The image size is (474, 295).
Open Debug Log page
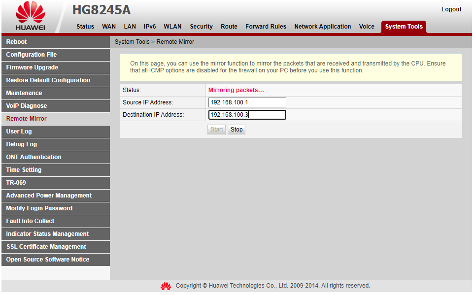(56, 144)
